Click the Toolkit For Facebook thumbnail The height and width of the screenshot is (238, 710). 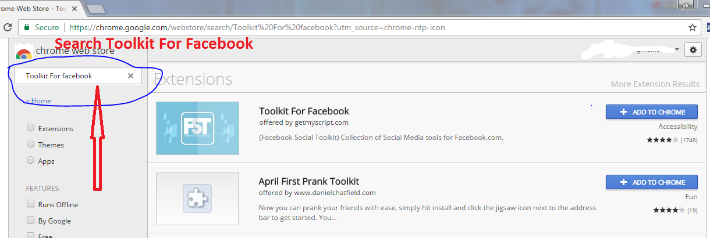click(197, 128)
